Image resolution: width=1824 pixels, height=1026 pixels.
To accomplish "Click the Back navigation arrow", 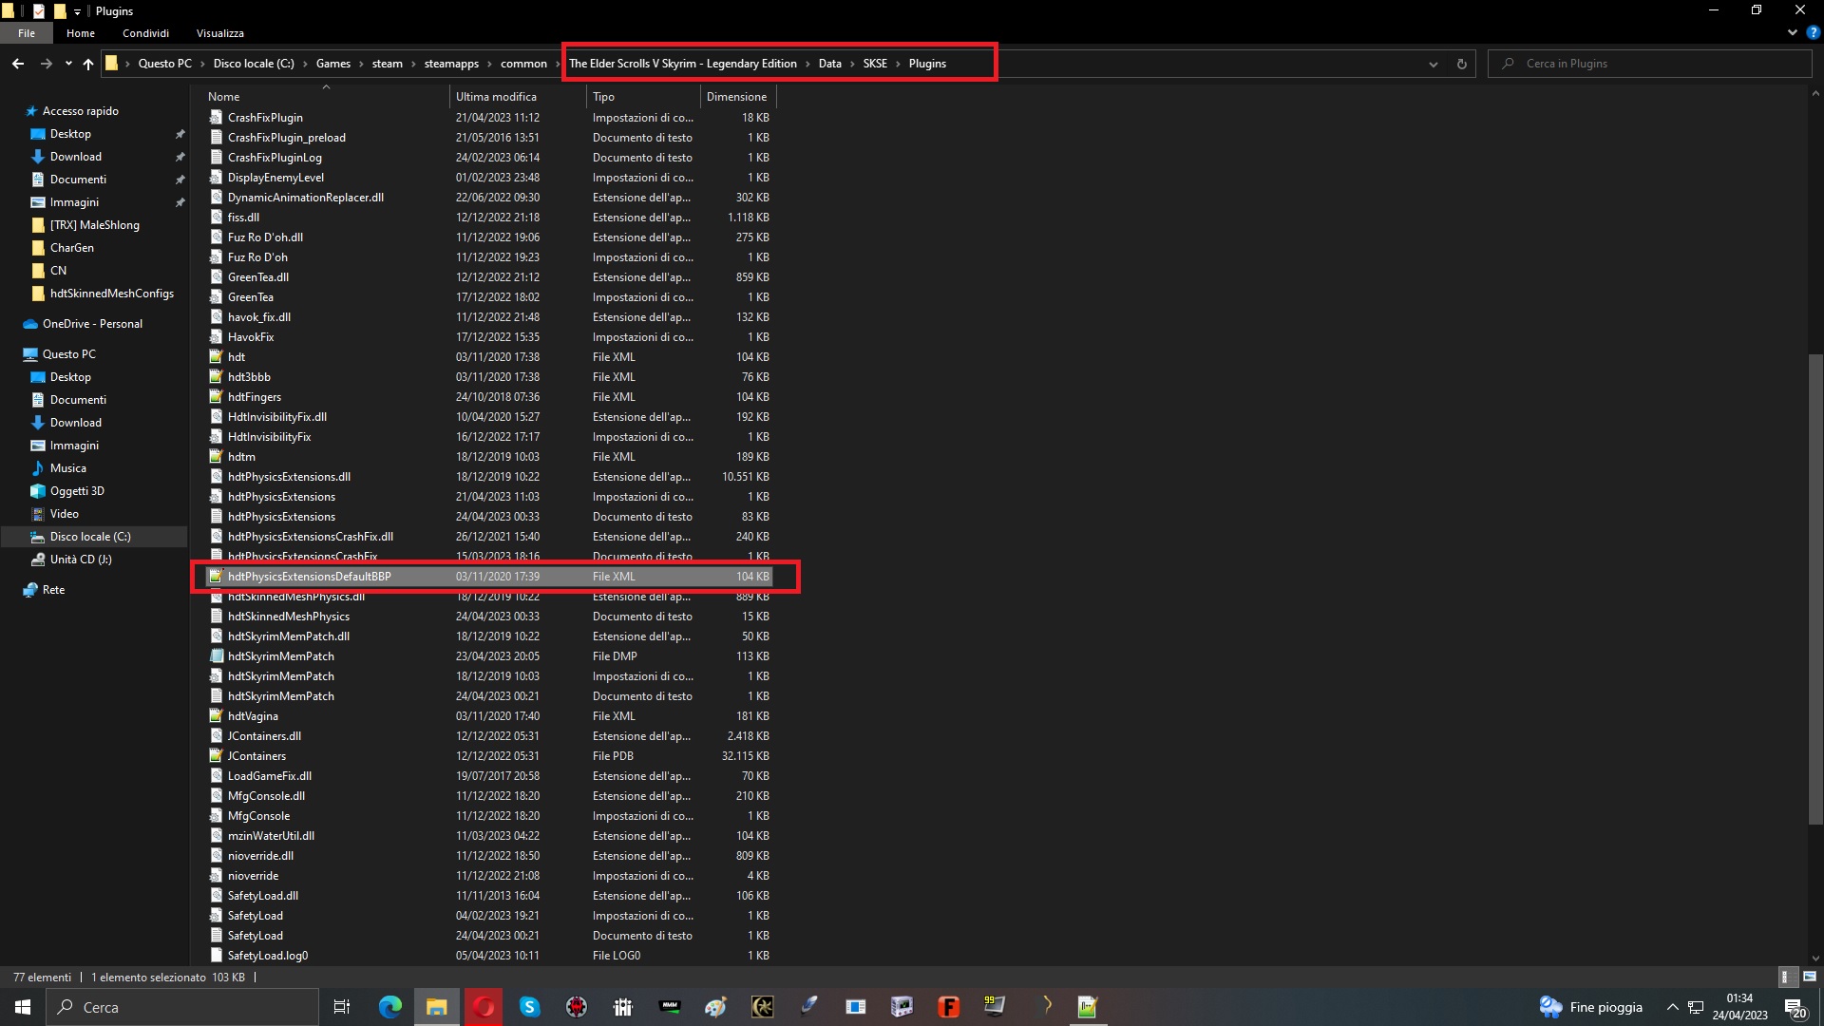I will click(x=18, y=64).
